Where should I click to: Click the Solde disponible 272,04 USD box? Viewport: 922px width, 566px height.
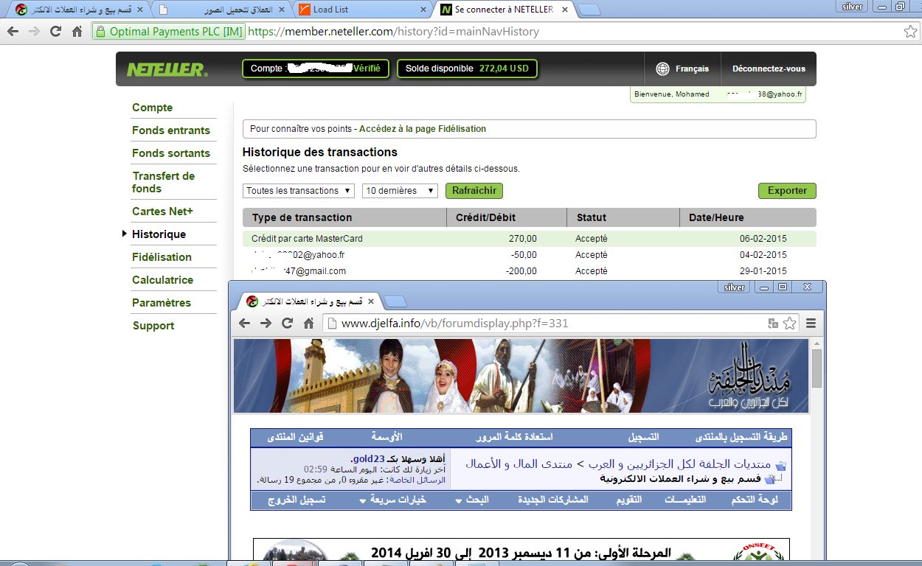[468, 69]
